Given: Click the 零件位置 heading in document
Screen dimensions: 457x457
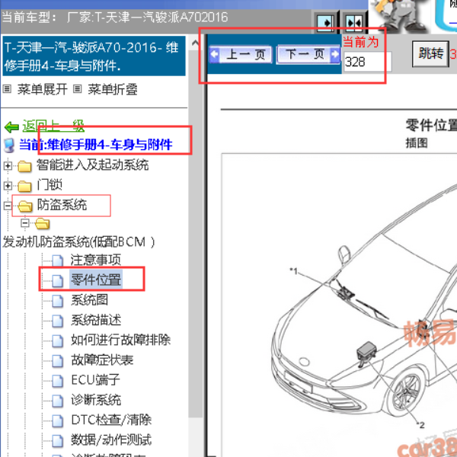Looking at the screenshot, I should [431, 126].
